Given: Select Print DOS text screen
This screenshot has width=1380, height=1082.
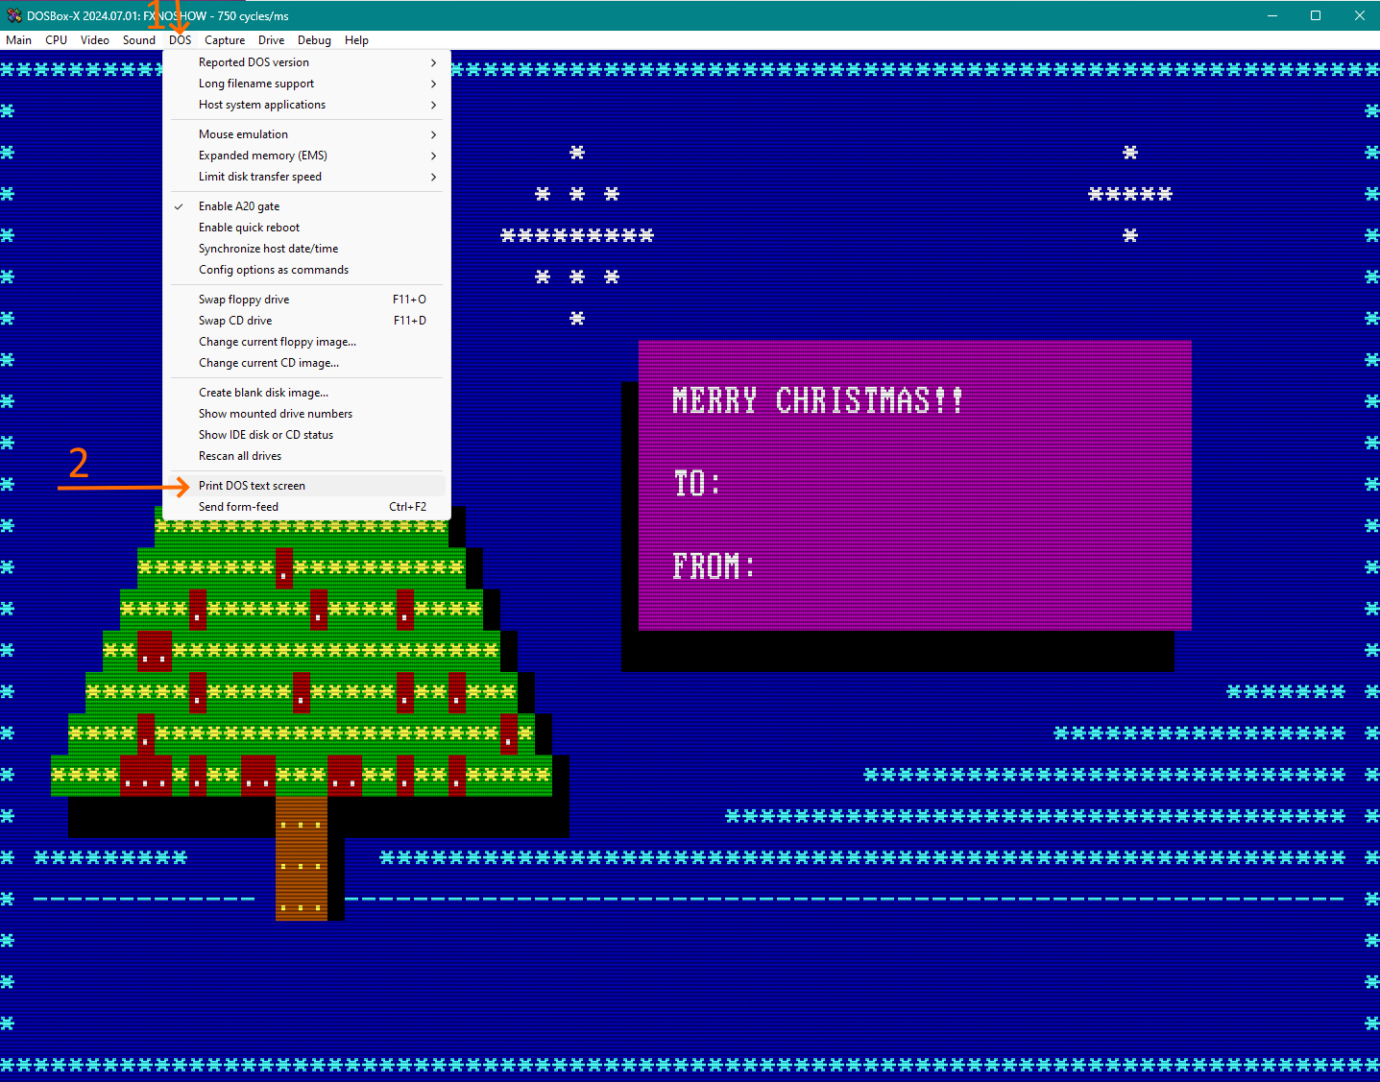Looking at the screenshot, I should [307, 486].
